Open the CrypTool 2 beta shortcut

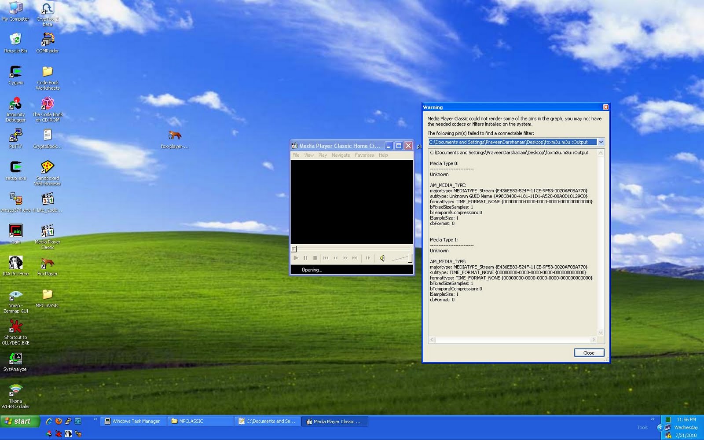48,14
